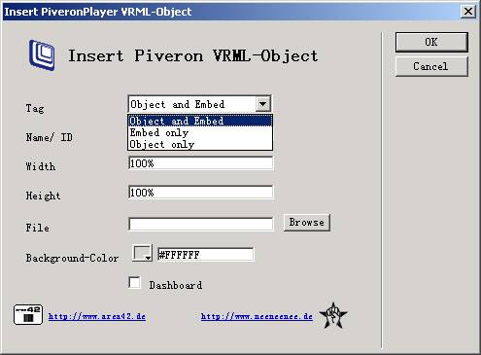Click the 'Insert Piveron VRML-Object' heading
Screen dimensions: 481x355
click(x=193, y=55)
